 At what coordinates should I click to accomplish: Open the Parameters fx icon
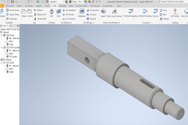tap(93, 2)
